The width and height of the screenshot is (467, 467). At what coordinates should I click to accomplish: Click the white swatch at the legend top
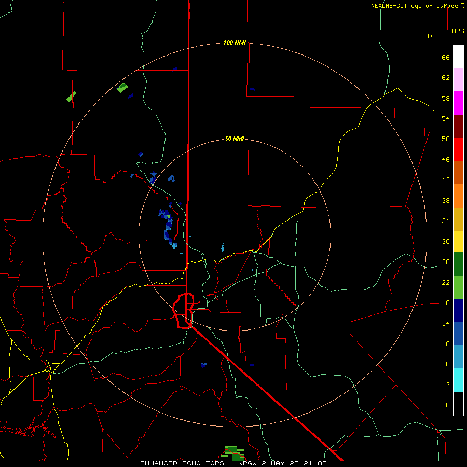pyautogui.click(x=458, y=57)
